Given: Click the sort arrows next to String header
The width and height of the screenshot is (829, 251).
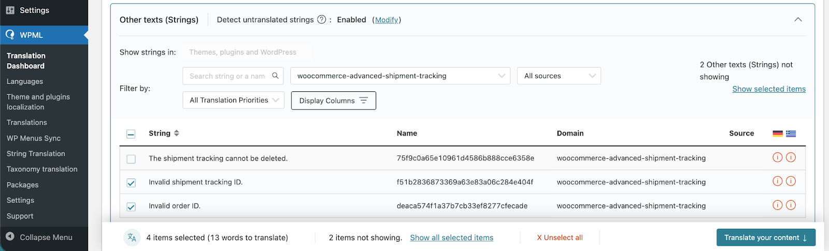Looking at the screenshot, I should pyautogui.click(x=177, y=133).
